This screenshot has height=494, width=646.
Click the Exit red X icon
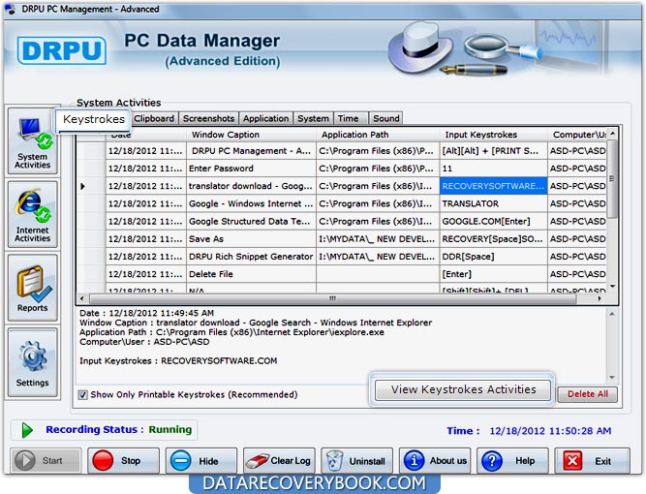[572, 461]
